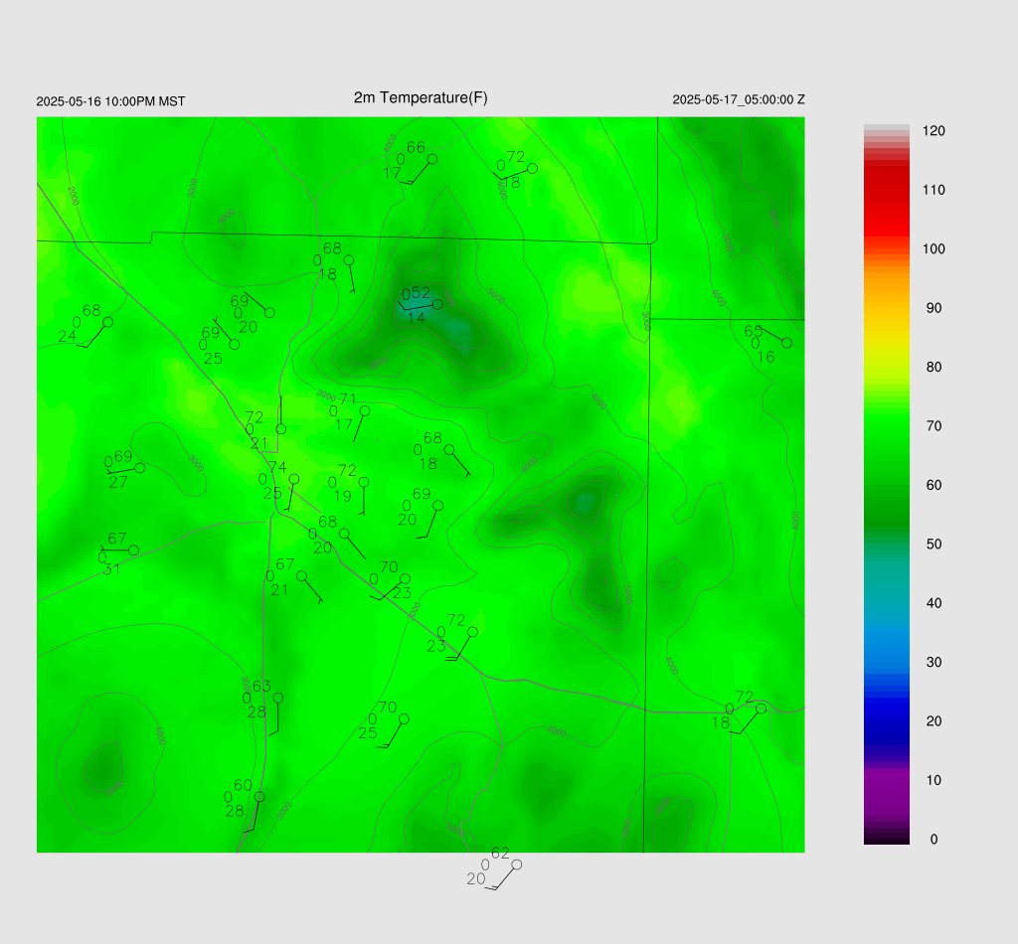Click the dark blue band of the color bar
Image resolution: width=1018 pixels, height=944 pixels.
click(x=886, y=720)
